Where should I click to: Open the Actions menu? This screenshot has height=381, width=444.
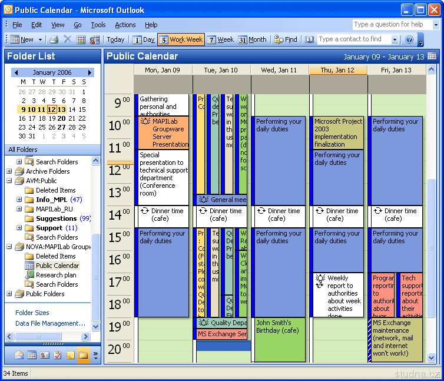click(x=125, y=25)
